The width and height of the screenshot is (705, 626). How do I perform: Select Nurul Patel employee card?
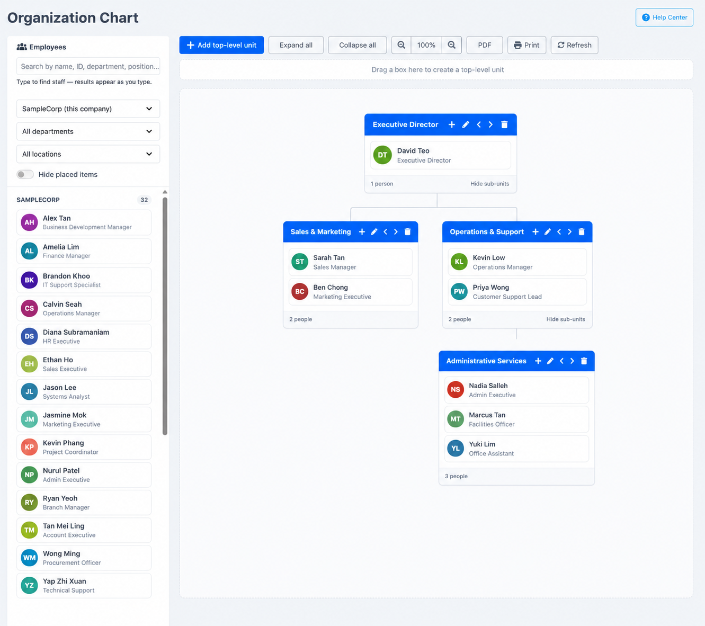pos(84,475)
